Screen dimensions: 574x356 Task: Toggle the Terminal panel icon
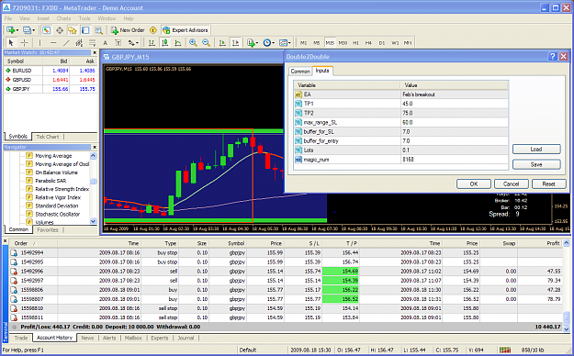coord(85,30)
